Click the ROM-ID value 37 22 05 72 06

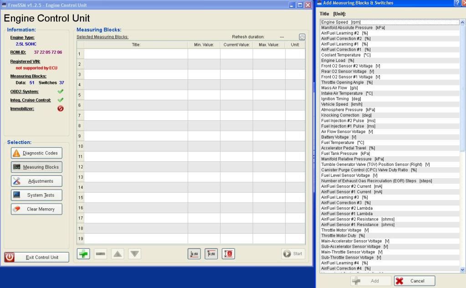(48, 52)
